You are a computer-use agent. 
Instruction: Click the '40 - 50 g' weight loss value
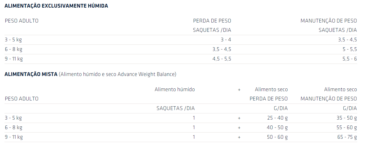tap(277, 128)
